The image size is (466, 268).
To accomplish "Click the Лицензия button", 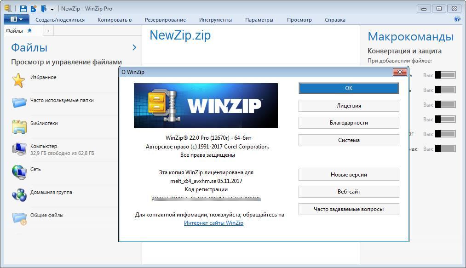I will click(x=349, y=105).
